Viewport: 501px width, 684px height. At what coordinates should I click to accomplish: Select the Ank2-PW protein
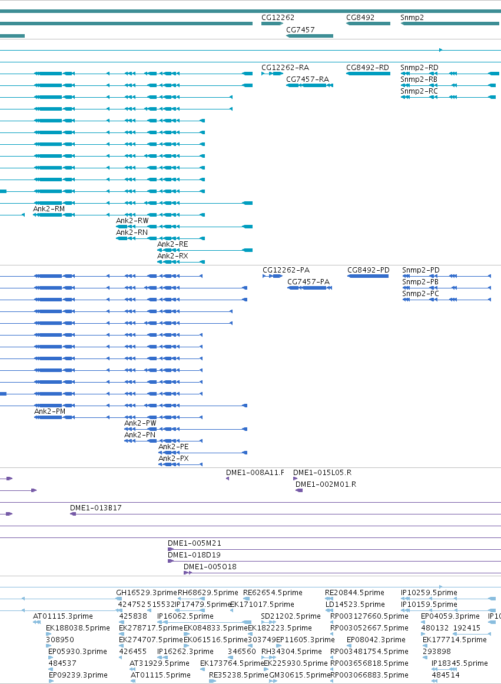tap(185, 429)
